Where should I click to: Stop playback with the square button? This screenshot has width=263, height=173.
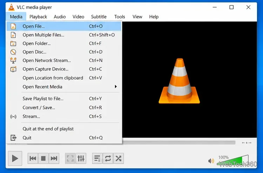[x=43, y=158]
